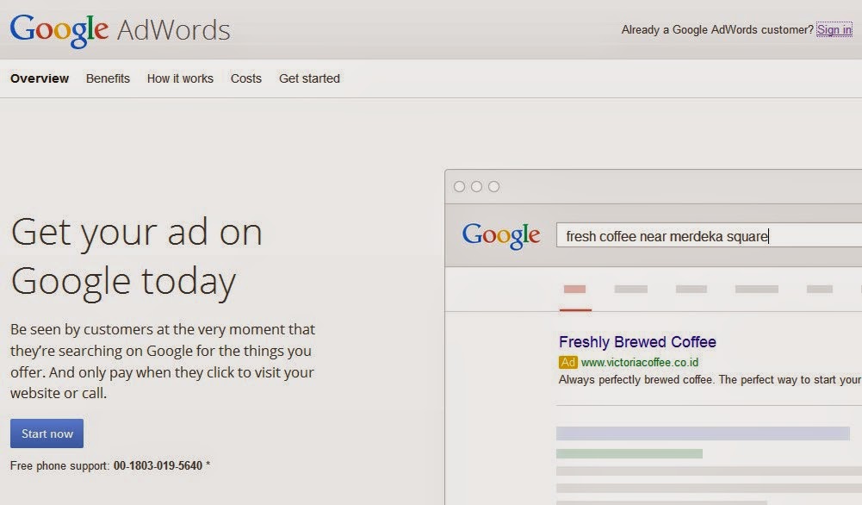Click the first circle in mock browser window
Viewport: 862px width, 505px height.
tap(459, 187)
